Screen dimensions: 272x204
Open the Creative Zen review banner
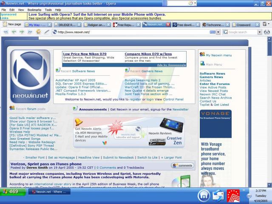point(166,132)
